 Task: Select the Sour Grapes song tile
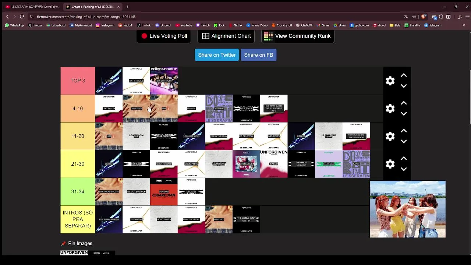point(164,136)
